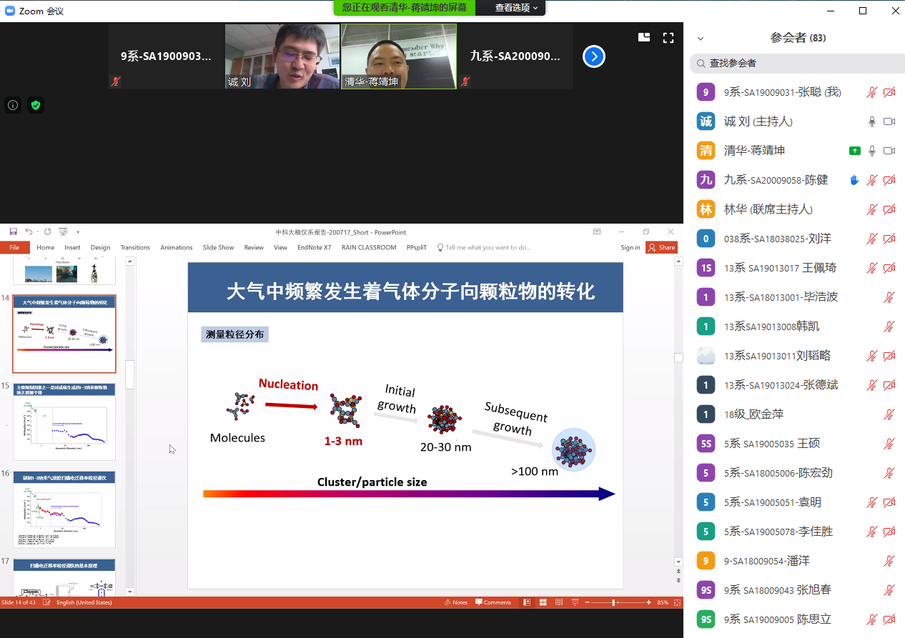Click the Share button in PowerPoint

click(x=661, y=247)
